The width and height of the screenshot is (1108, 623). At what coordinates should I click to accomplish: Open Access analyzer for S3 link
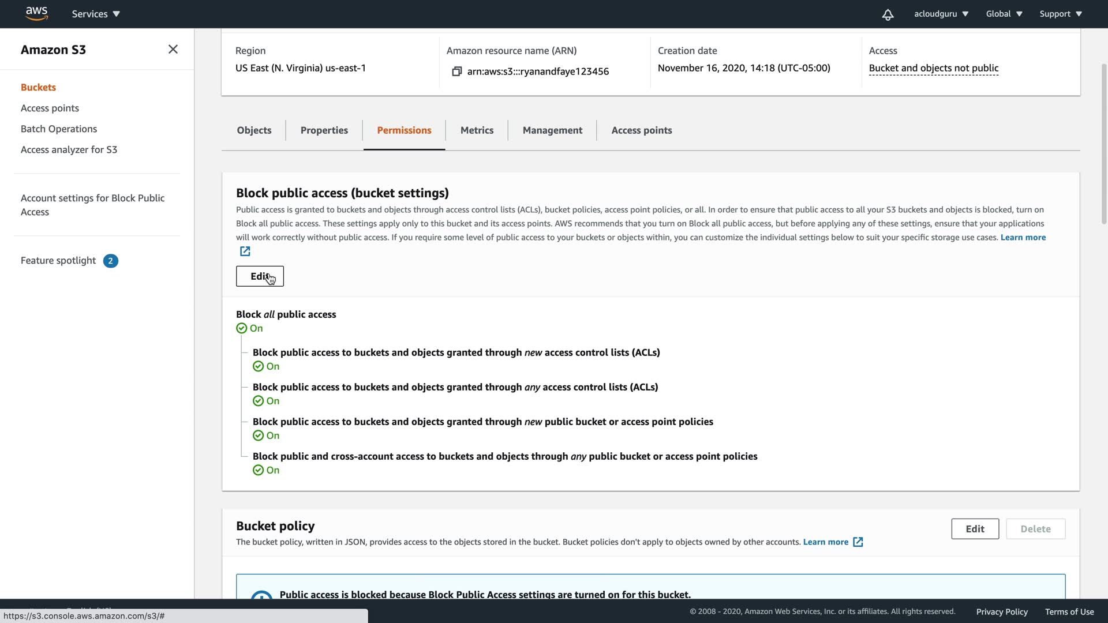tap(69, 150)
